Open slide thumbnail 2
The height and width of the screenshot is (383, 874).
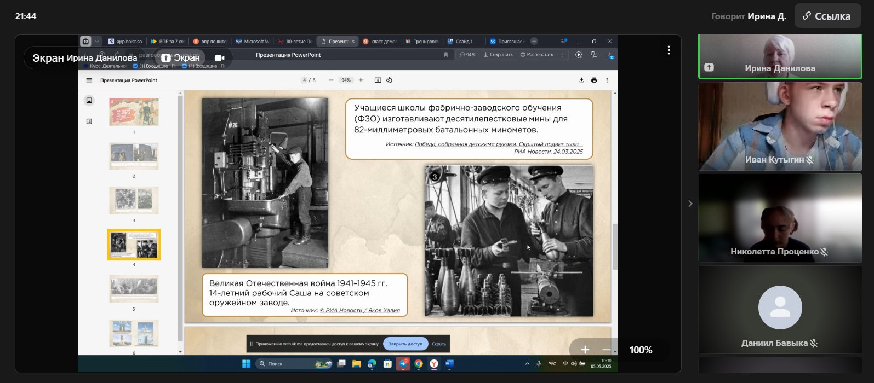click(x=134, y=156)
